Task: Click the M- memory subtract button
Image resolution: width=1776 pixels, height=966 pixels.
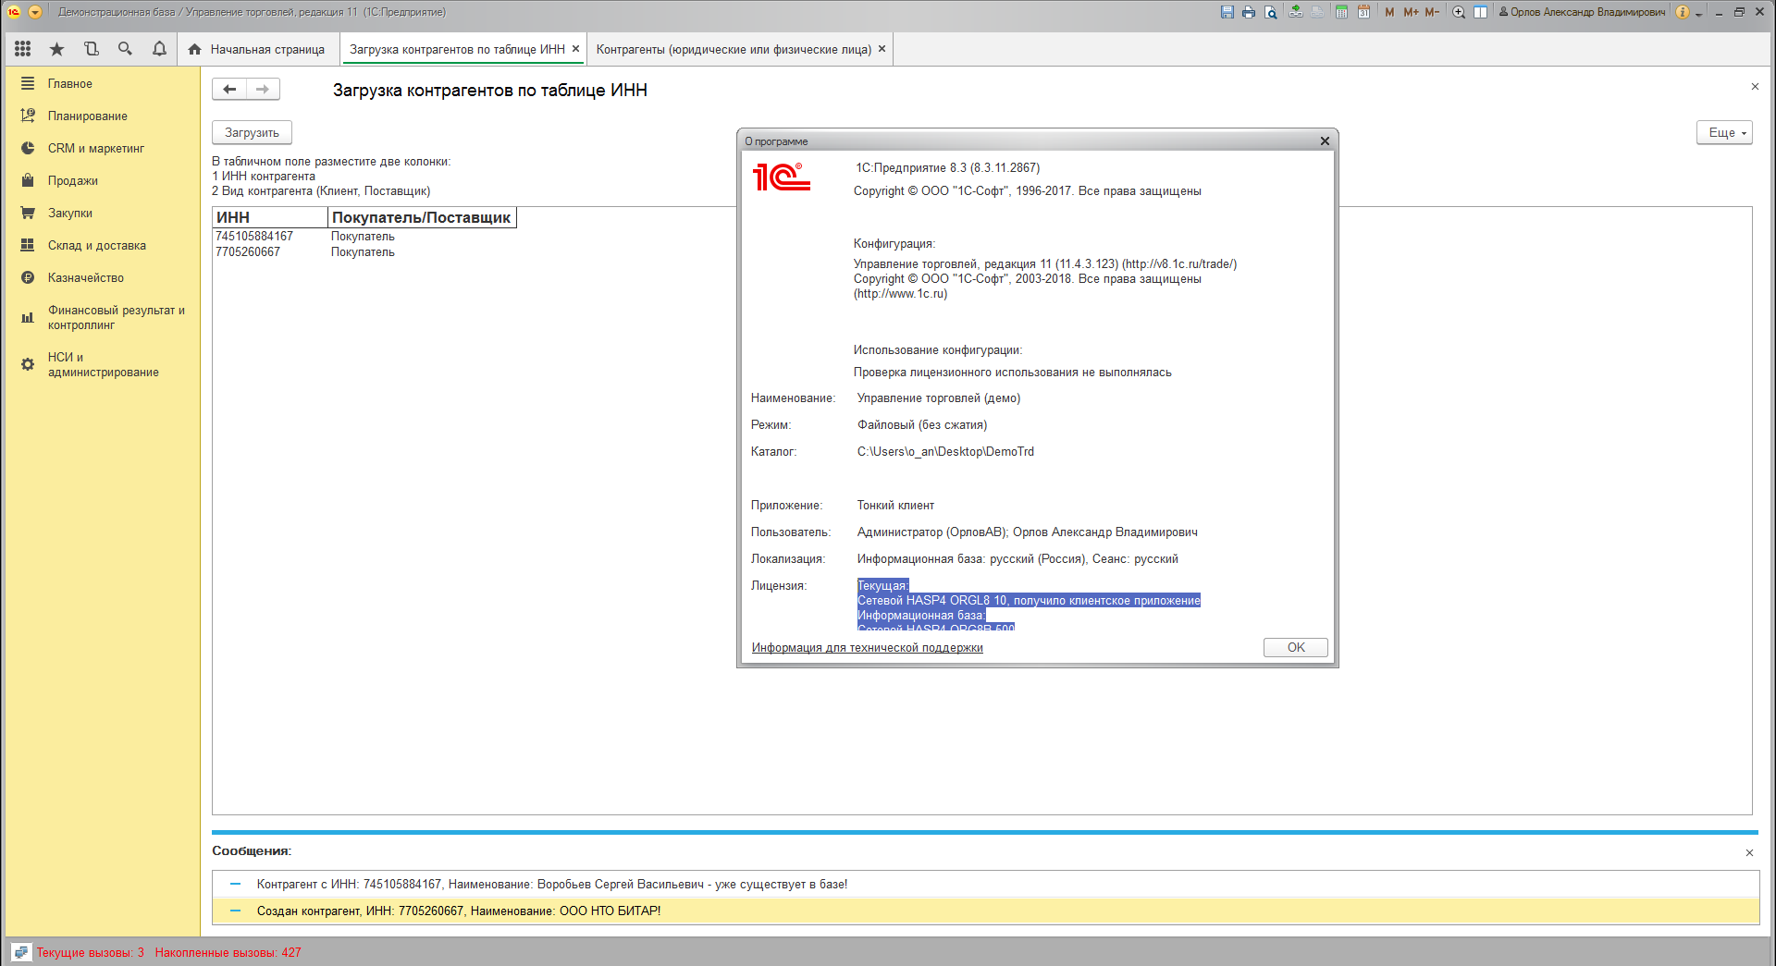Action: [1432, 12]
